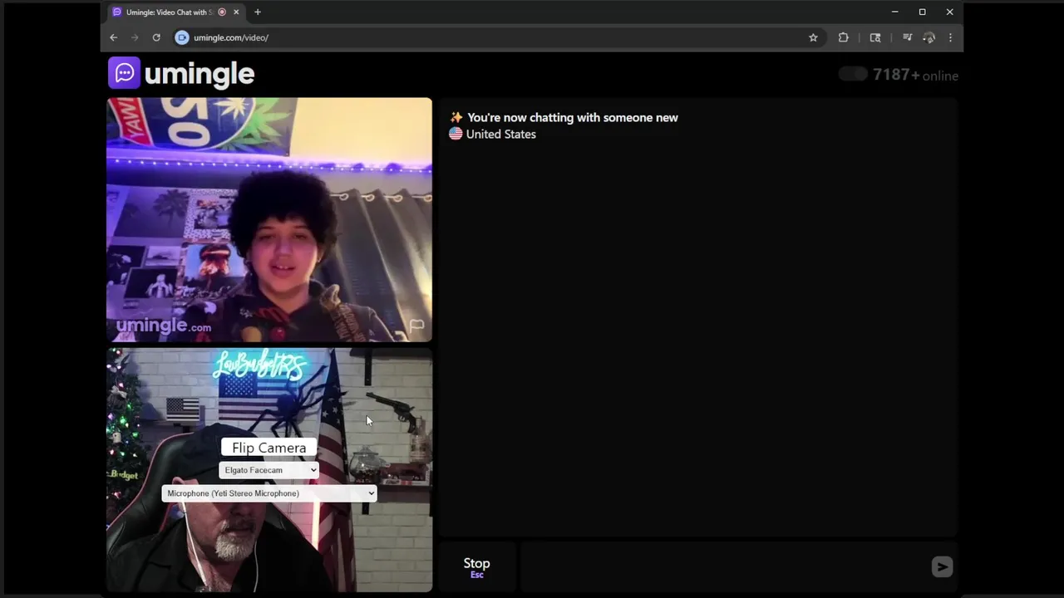This screenshot has width=1064, height=598.
Task: Open a new browser tab
Action: 258,12
